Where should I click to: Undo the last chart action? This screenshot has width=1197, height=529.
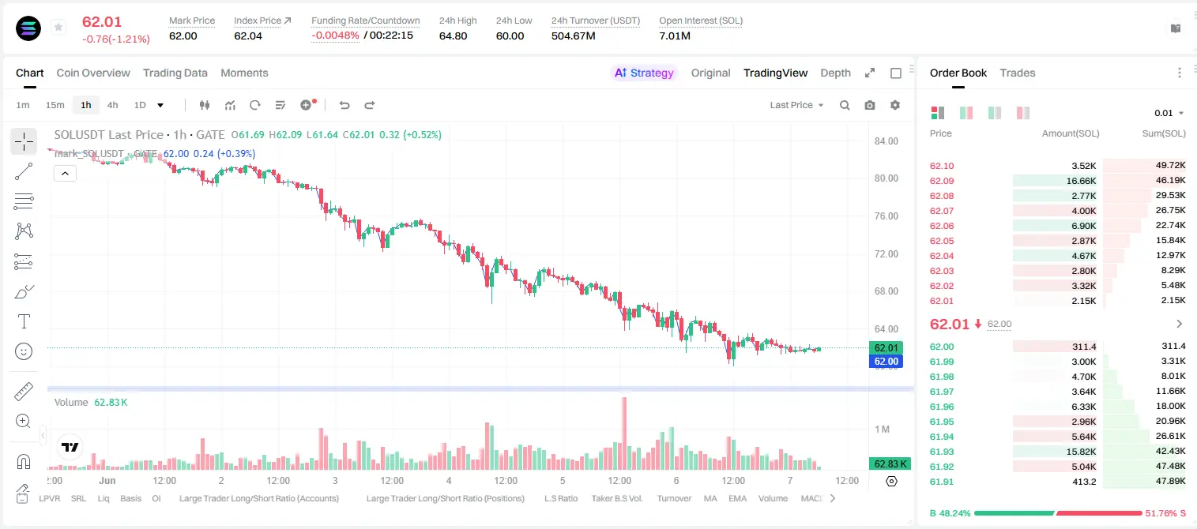344,105
